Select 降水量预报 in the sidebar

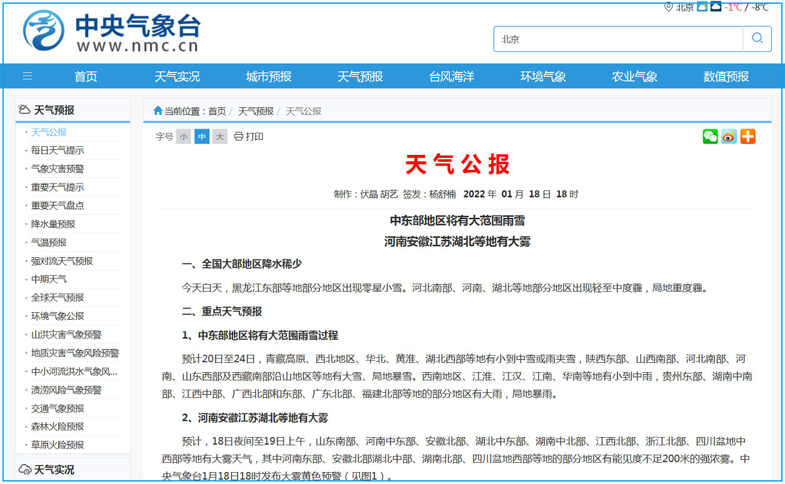53,224
